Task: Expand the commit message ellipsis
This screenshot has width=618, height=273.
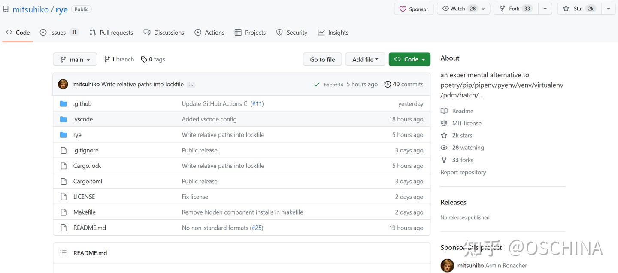Action: [x=191, y=85]
